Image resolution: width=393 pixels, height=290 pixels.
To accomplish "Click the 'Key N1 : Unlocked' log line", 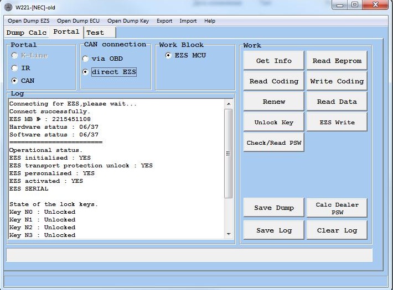I will click(42, 220).
